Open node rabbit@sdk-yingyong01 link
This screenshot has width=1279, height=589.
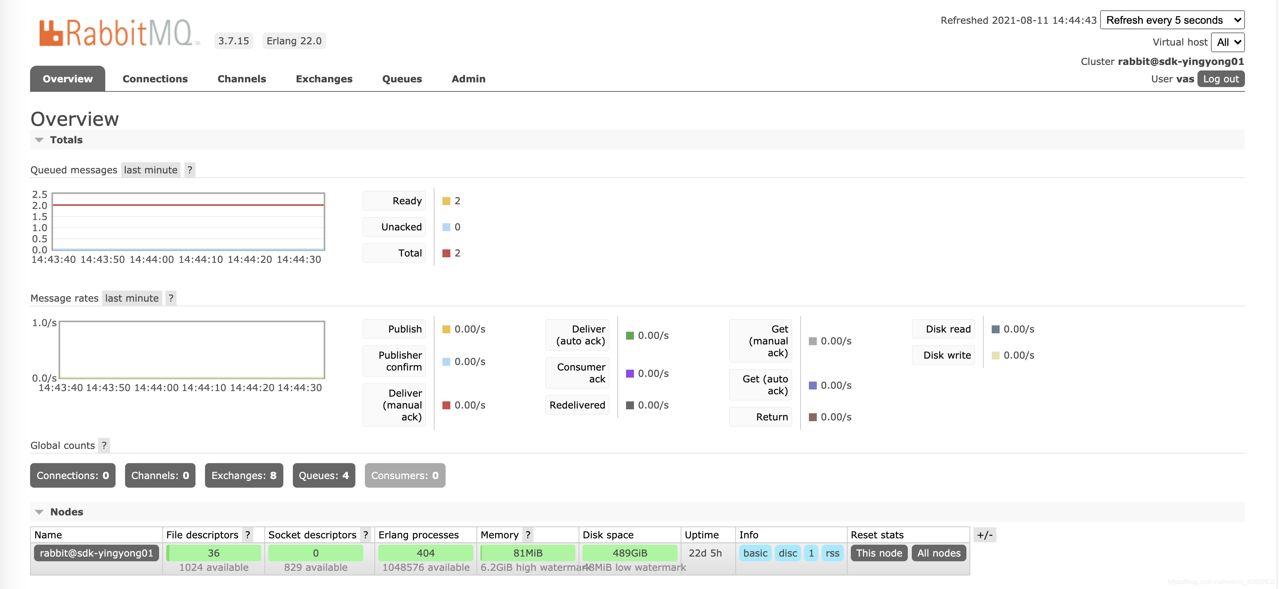point(96,553)
